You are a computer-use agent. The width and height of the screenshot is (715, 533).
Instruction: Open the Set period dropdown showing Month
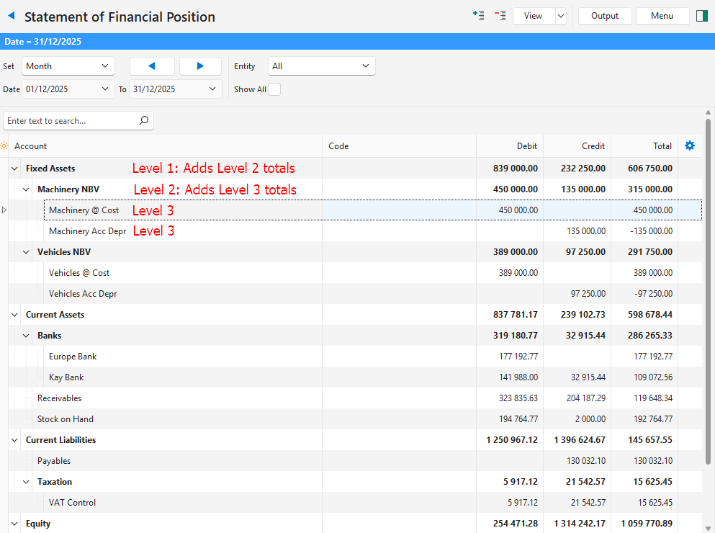(68, 66)
